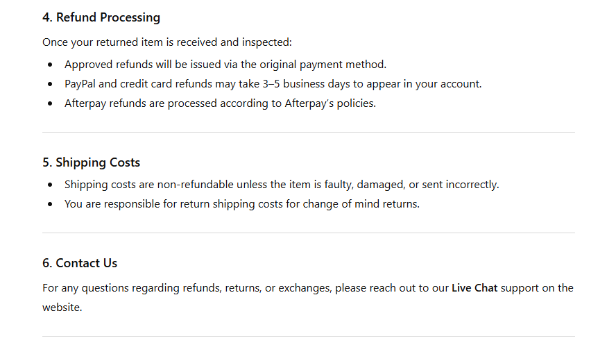Click the bullet dot before "Shipping costs are"
The width and height of the screenshot is (616, 345).
point(50,185)
